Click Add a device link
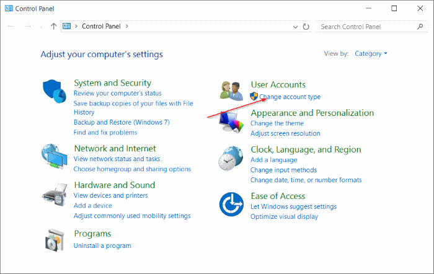 pyautogui.click(x=93, y=206)
